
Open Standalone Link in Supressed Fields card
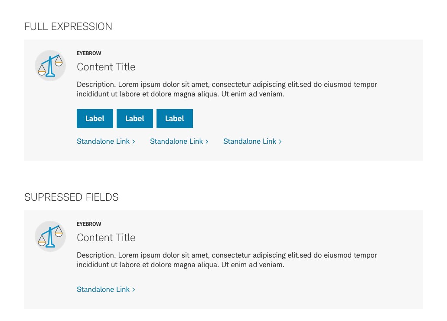tap(106, 290)
